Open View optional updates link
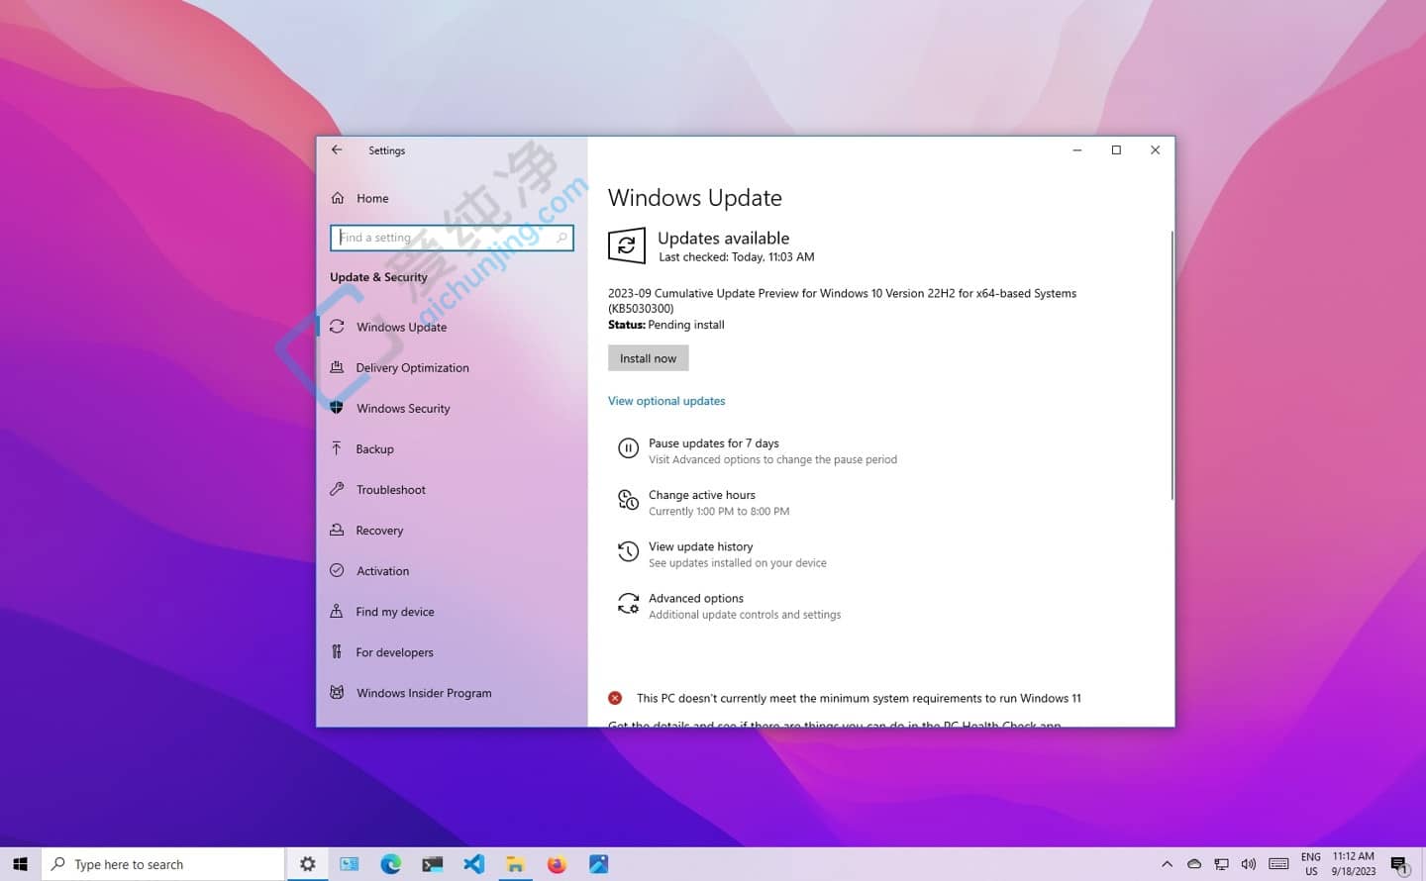 pyautogui.click(x=666, y=401)
